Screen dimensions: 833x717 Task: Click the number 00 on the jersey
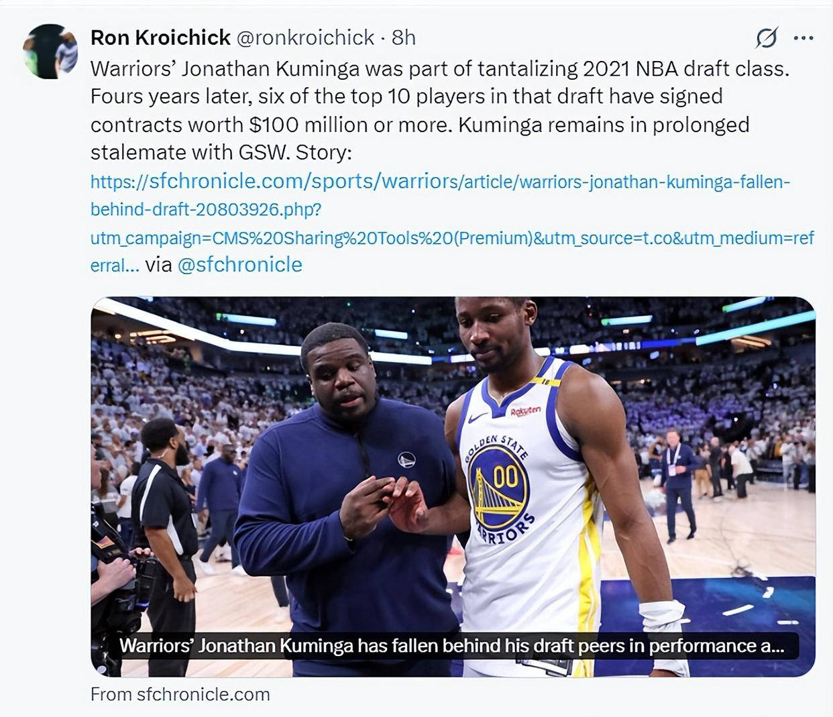[x=505, y=476]
